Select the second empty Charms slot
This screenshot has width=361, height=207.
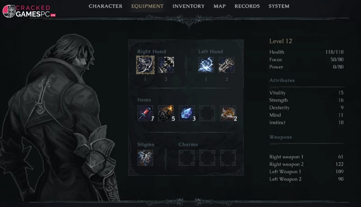207,158
